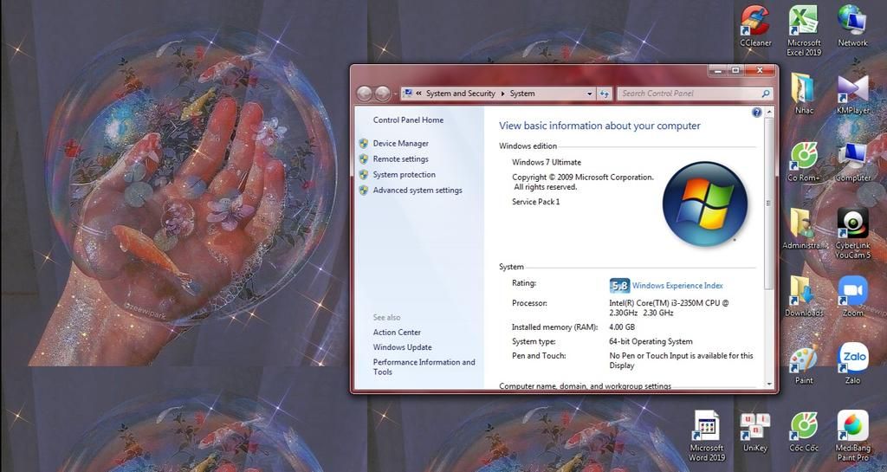Viewport: 887px width, 472px height.
Task: Launch Zalo desktop shortcut
Action: point(852,365)
